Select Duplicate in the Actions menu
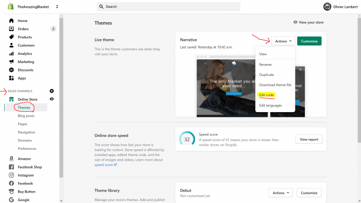This screenshot has height=203, width=361. pos(267,75)
